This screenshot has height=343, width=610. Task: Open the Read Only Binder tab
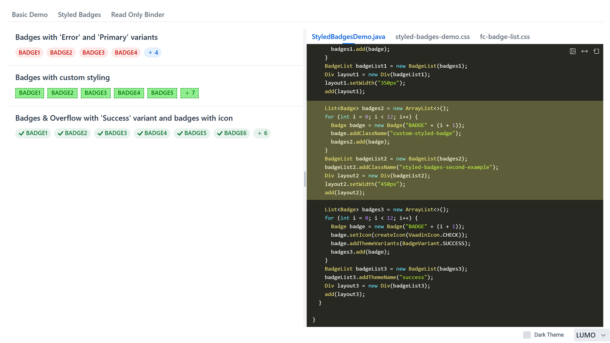click(138, 14)
